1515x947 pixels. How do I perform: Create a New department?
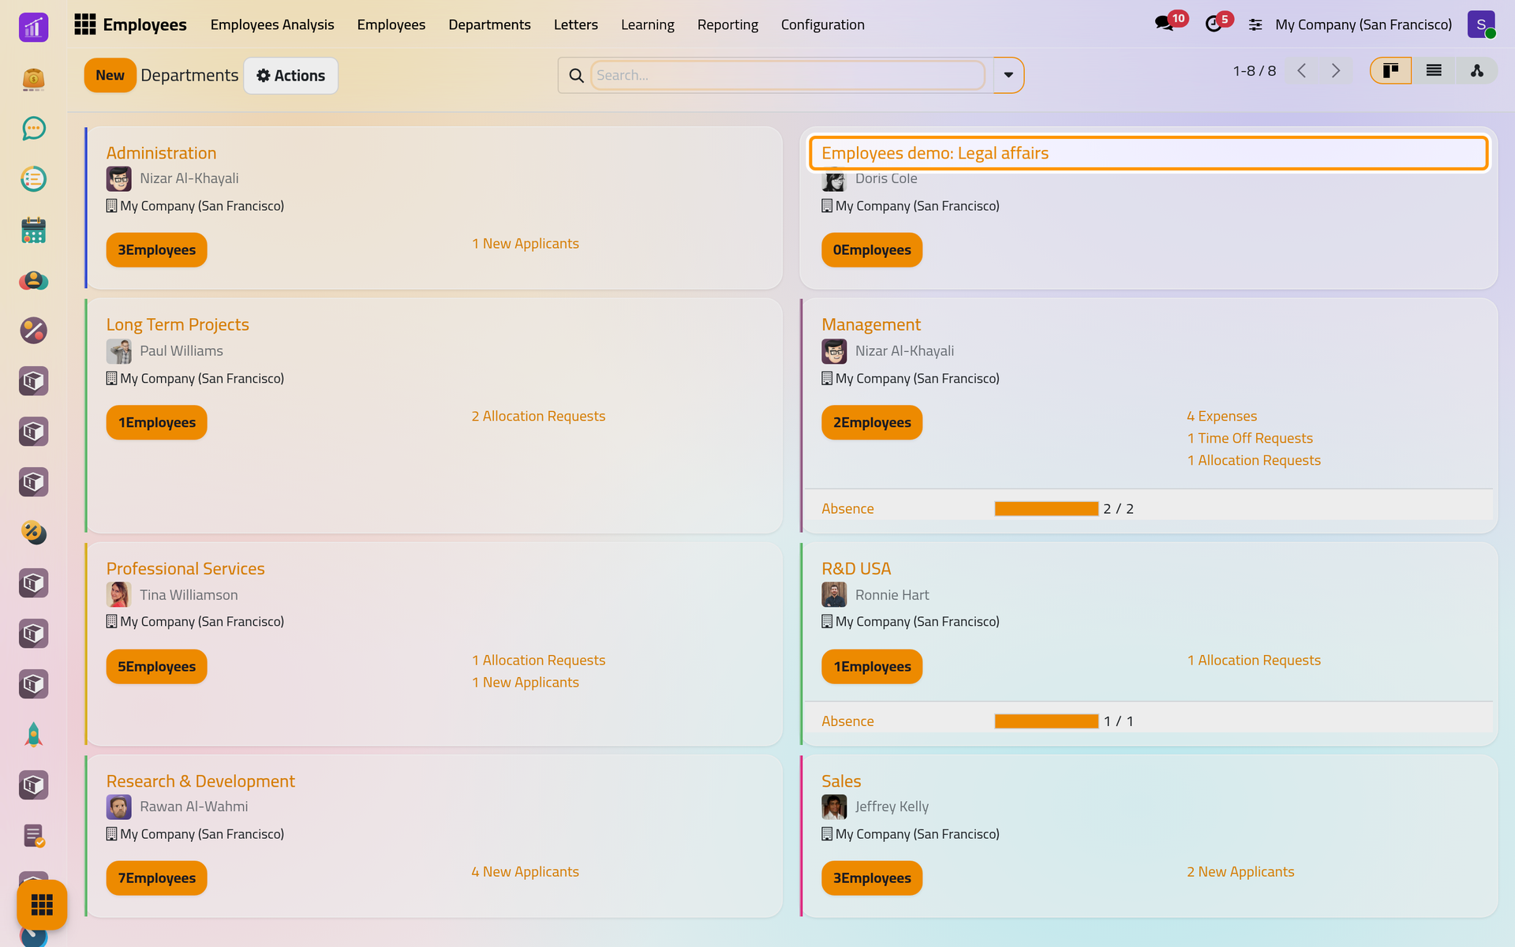[110, 76]
